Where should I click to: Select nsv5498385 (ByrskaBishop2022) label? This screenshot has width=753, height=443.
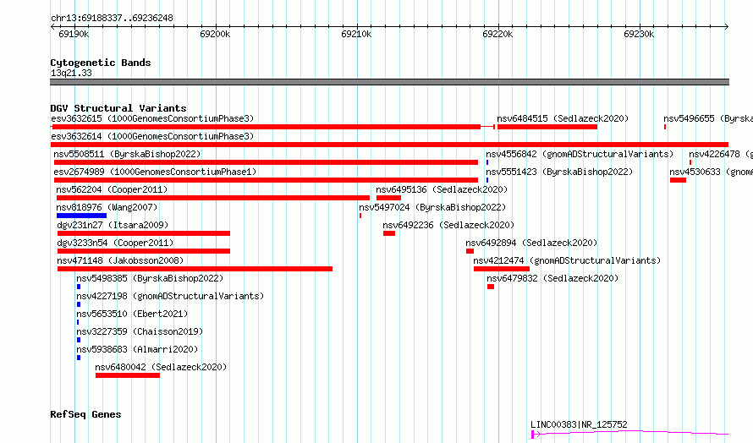150,278
